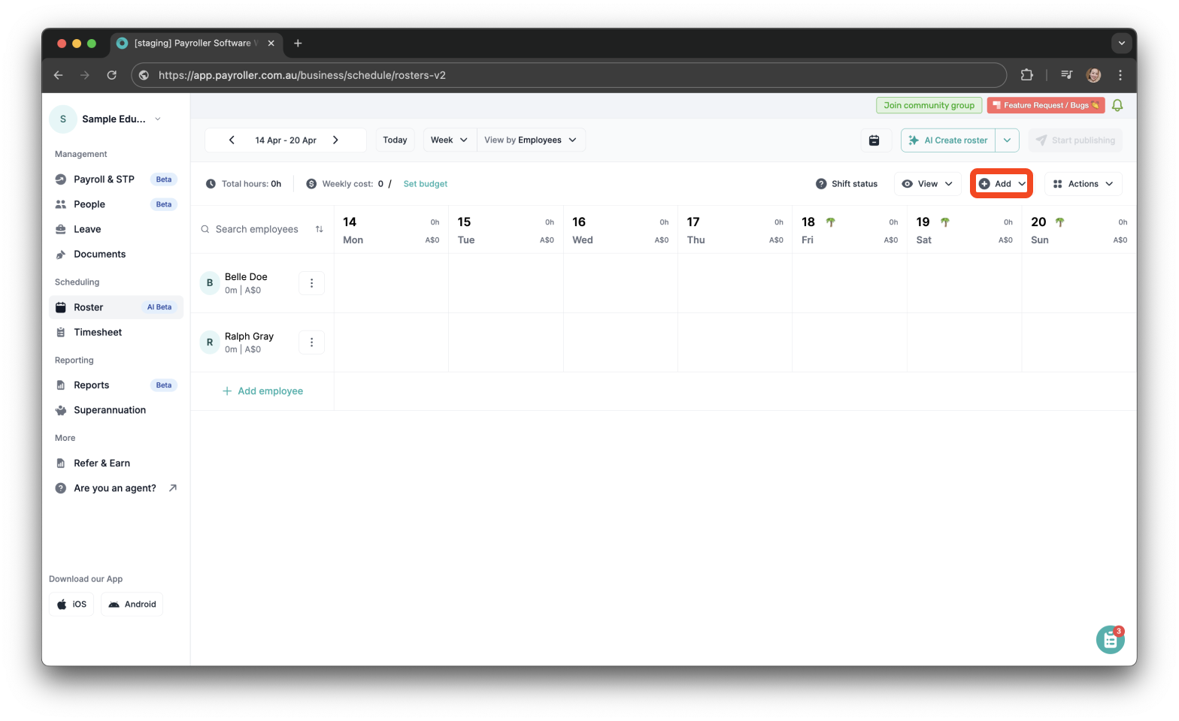Click the notification bell icon

coord(1117,105)
